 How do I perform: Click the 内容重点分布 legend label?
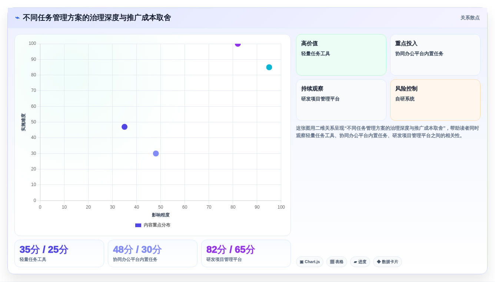tap(157, 225)
